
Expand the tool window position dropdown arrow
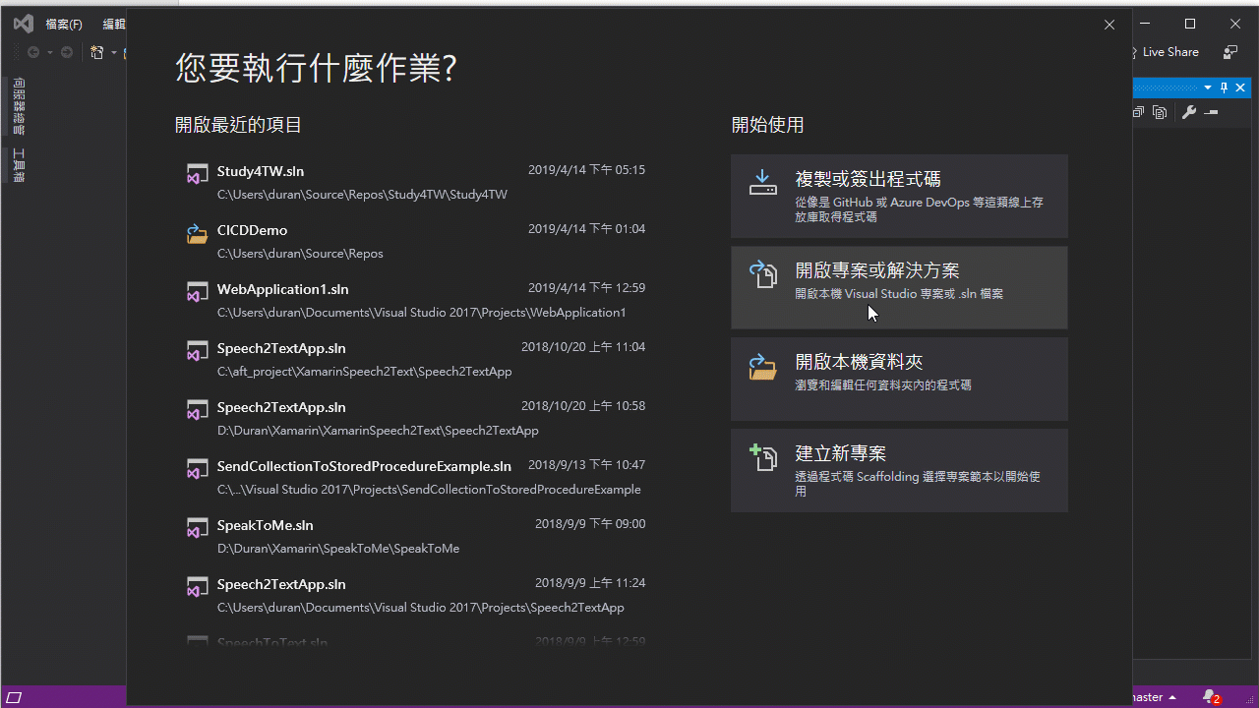point(1207,87)
